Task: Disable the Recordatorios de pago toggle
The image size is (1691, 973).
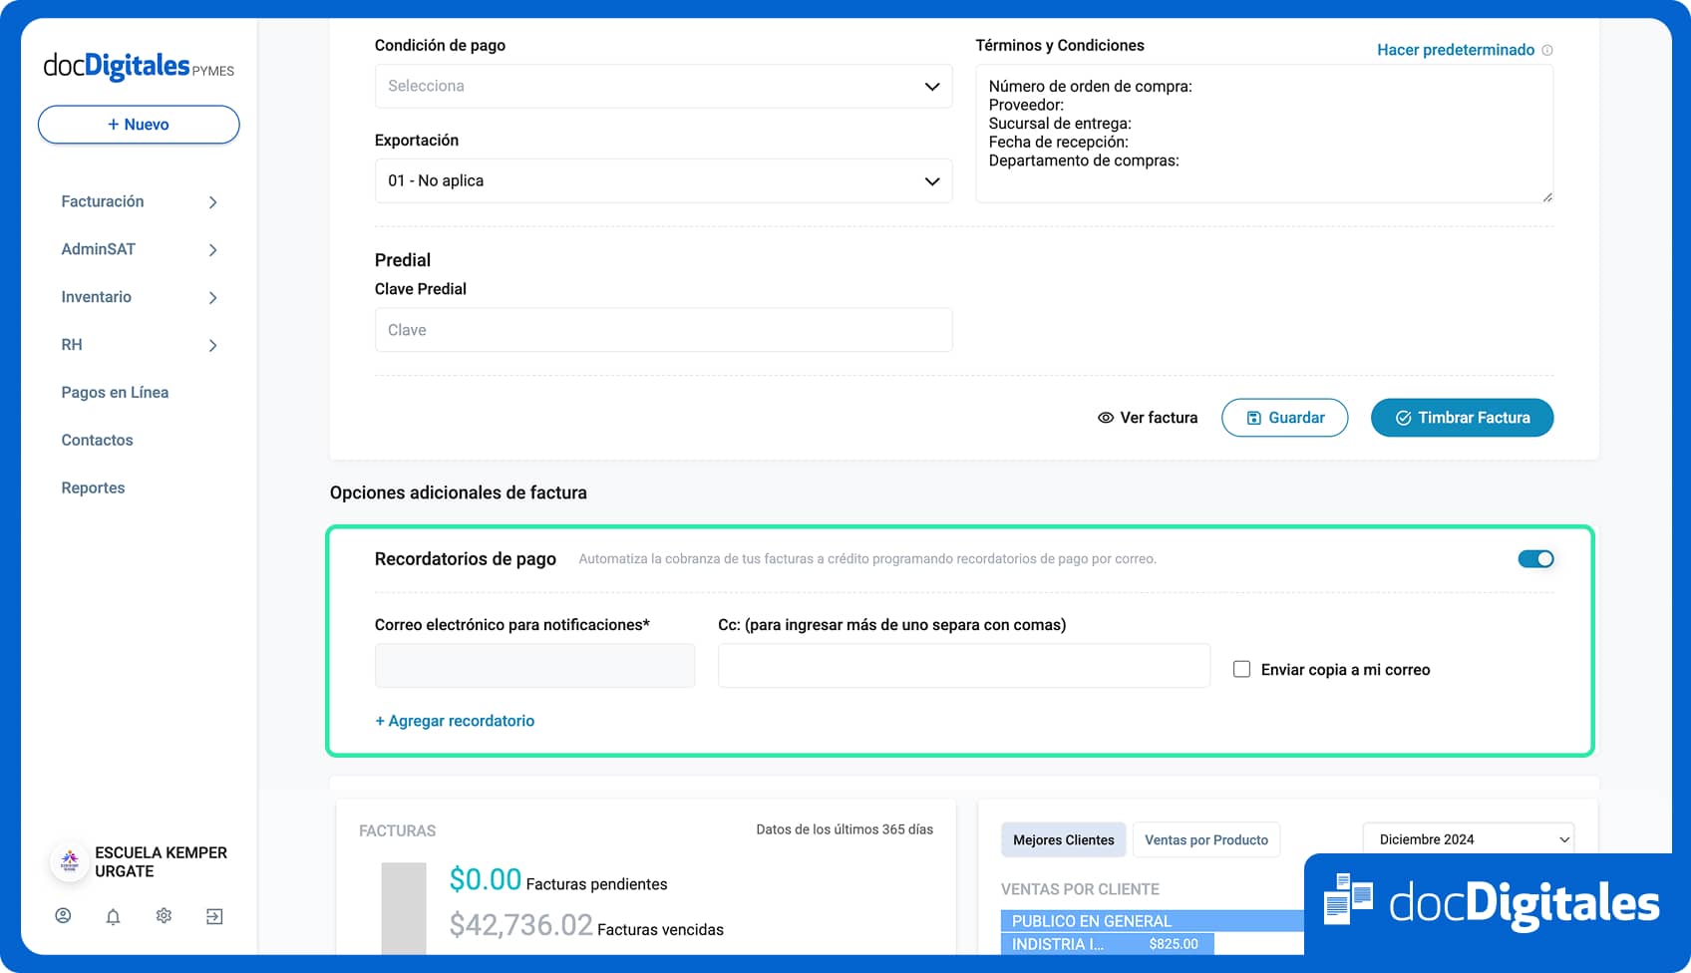Action: coord(1535,559)
